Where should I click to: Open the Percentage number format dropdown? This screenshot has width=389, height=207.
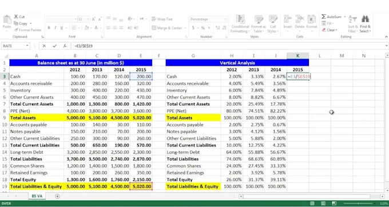[225, 19]
